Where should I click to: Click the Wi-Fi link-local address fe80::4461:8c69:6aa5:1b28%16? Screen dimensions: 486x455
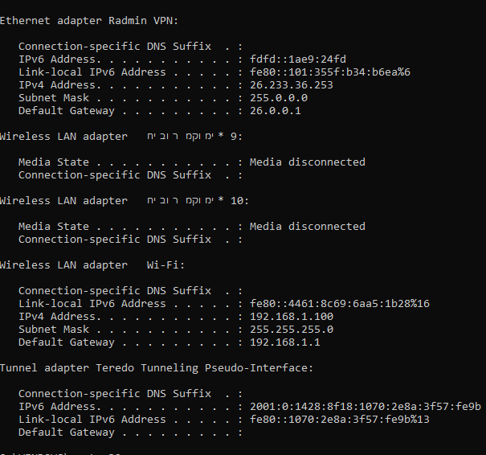click(x=339, y=304)
